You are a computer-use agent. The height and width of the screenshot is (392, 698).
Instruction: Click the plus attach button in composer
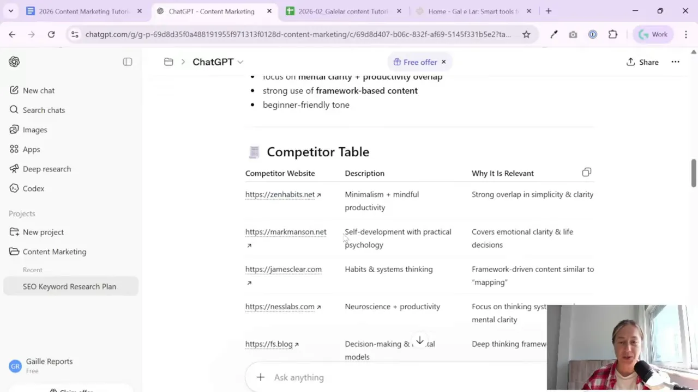(261, 377)
